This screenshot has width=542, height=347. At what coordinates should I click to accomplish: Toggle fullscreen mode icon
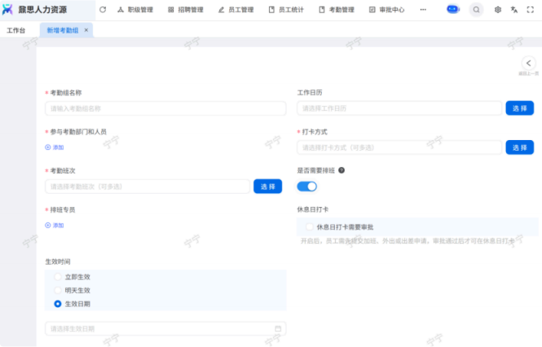click(531, 10)
